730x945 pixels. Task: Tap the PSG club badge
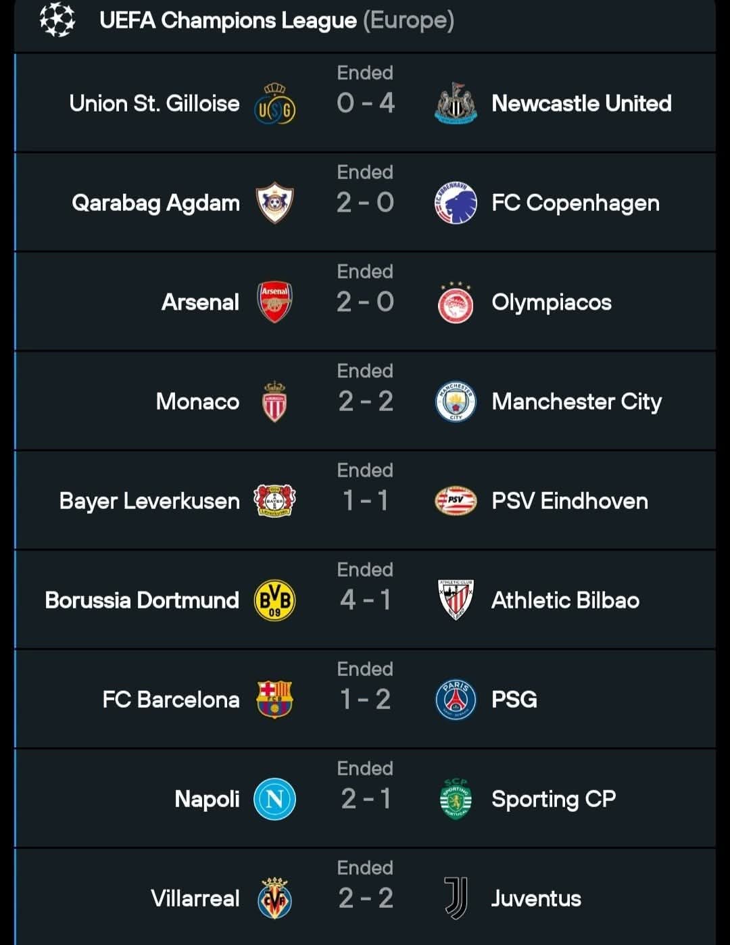point(456,700)
